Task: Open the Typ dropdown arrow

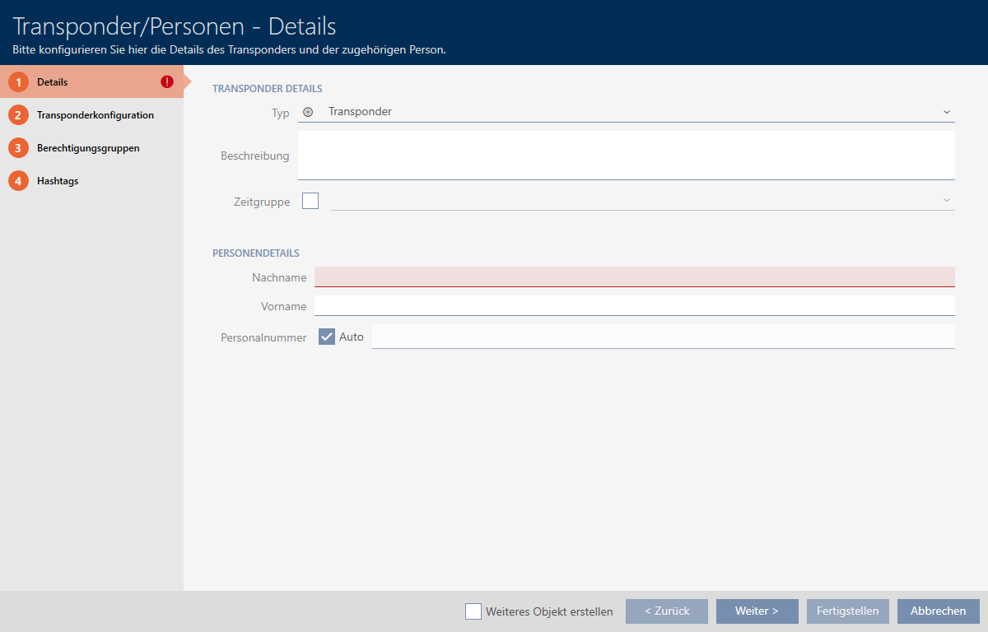Action: point(946,112)
